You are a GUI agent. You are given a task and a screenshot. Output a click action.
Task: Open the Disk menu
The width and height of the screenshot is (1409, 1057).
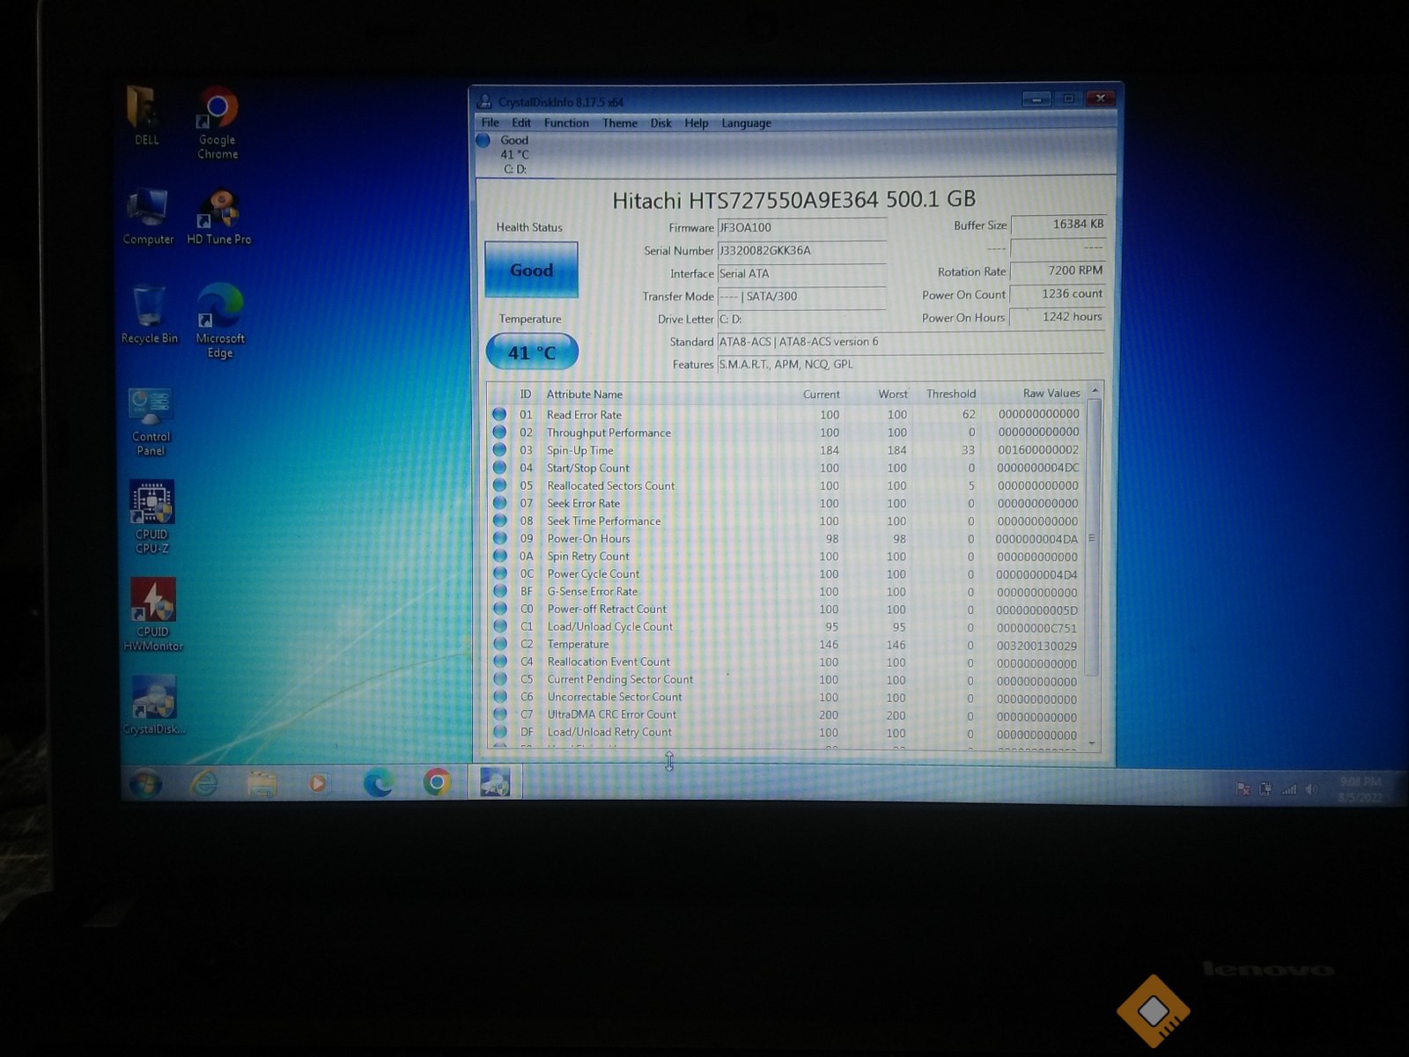tap(661, 123)
